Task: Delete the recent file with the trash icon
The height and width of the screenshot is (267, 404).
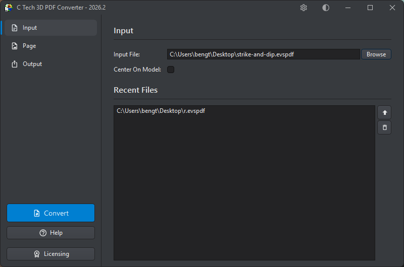Action: point(384,127)
